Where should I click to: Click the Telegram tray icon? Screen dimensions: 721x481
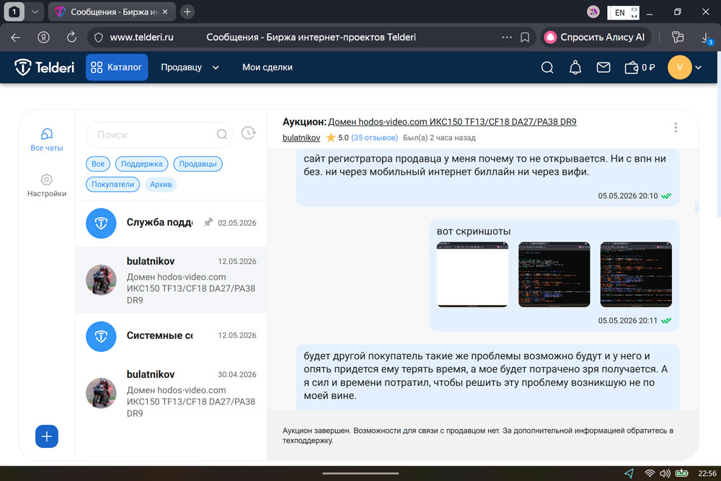[x=629, y=473]
